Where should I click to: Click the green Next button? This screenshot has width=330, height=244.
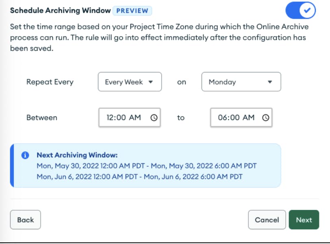coord(304,220)
